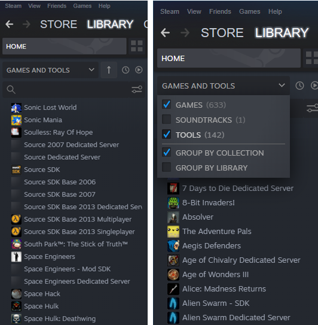Screen dimensions: 318x325
Task: Click 7 Days to Die Dedicated Server icon
Action: point(173,188)
